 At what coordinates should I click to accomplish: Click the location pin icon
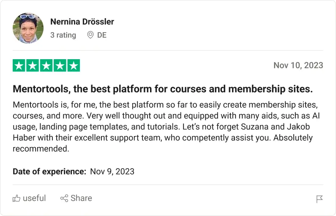[90, 35]
